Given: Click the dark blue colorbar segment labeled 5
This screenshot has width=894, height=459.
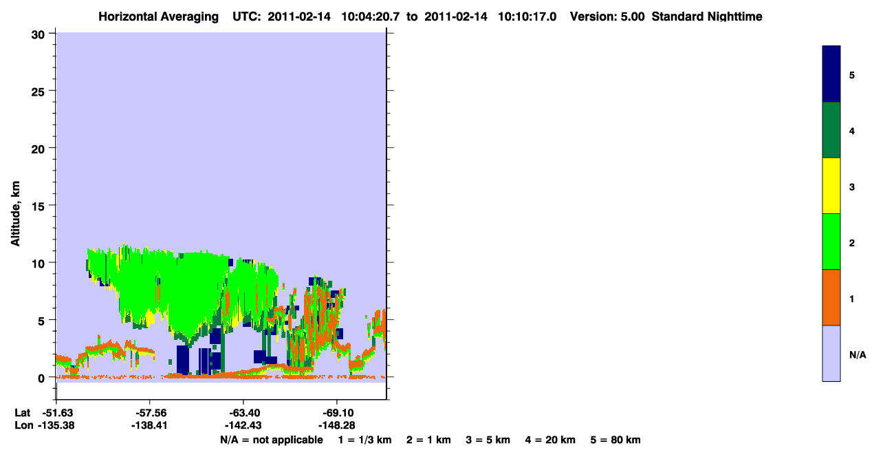Looking at the screenshot, I should click(831, 74).
